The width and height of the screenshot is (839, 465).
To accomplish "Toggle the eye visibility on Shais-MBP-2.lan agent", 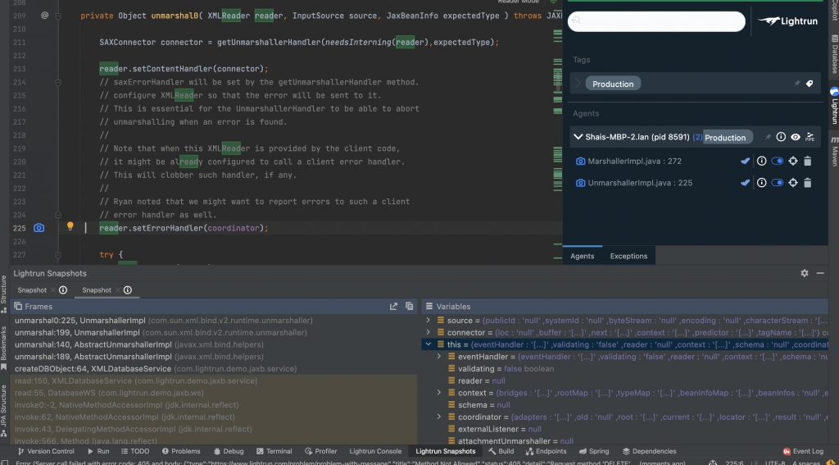I will point(796,137).
